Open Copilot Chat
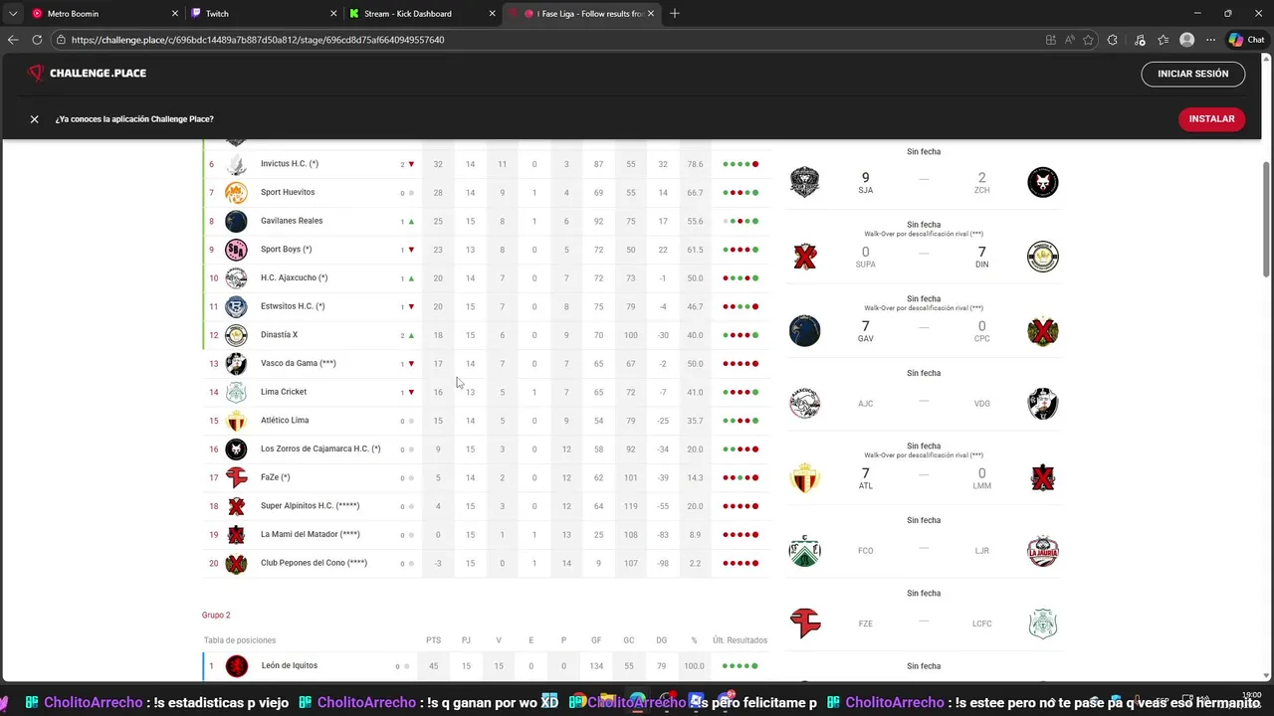 coord(1247,40)
